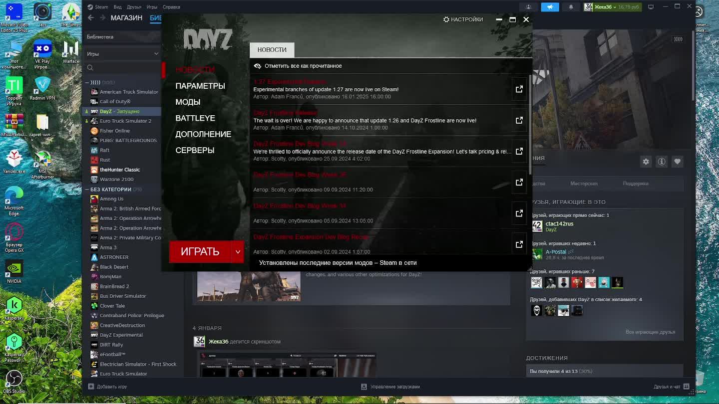Select DayZ Experimental in library list

(x=121, y=335)
